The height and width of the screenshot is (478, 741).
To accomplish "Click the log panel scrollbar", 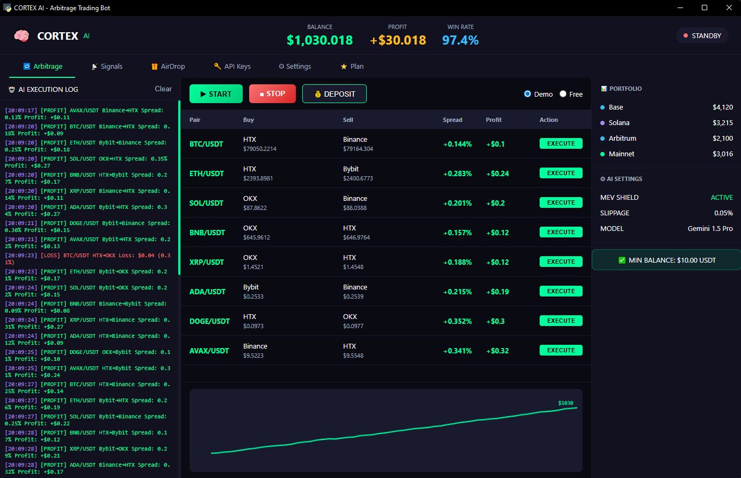I will (x=179, y=187).
